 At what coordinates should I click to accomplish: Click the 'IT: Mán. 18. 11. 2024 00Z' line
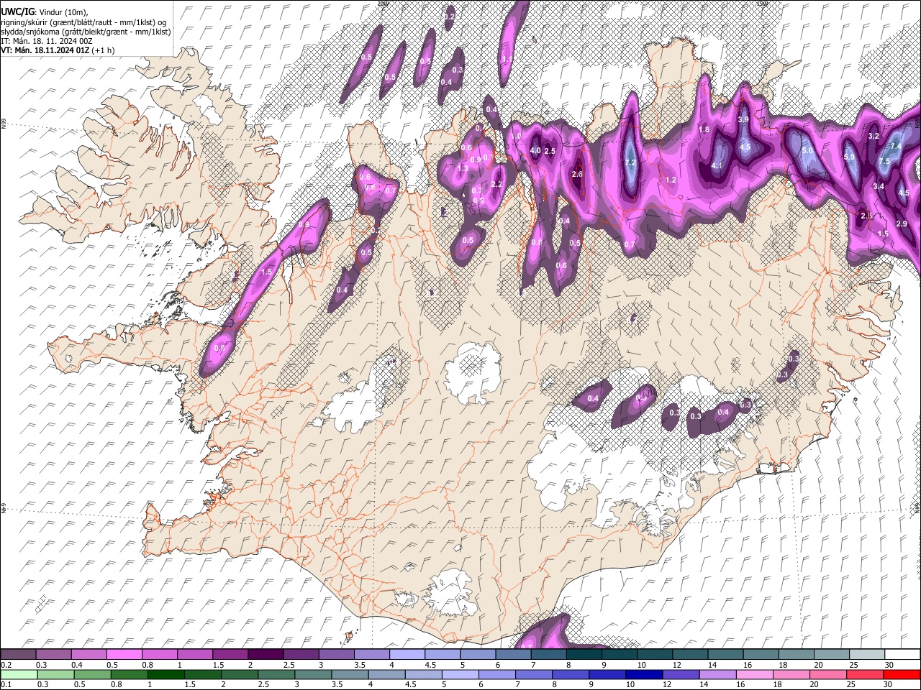[47, 41]
